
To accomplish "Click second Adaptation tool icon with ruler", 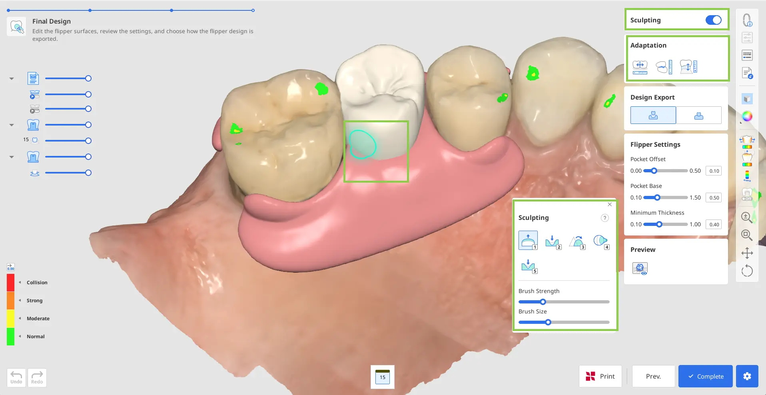I will (664, 66).
